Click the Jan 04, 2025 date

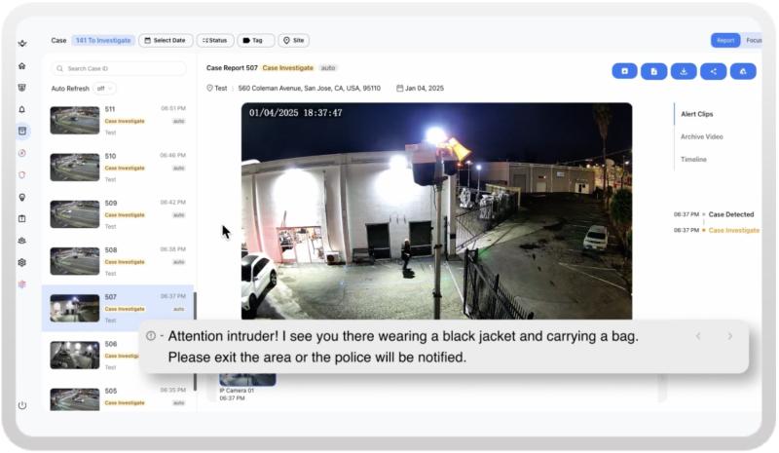421,88
